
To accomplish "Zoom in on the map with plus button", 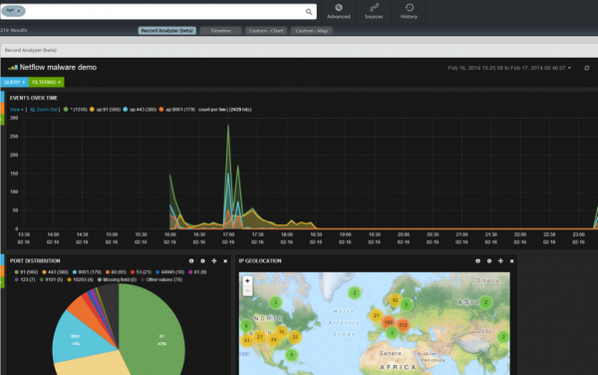I will point(247,281).
